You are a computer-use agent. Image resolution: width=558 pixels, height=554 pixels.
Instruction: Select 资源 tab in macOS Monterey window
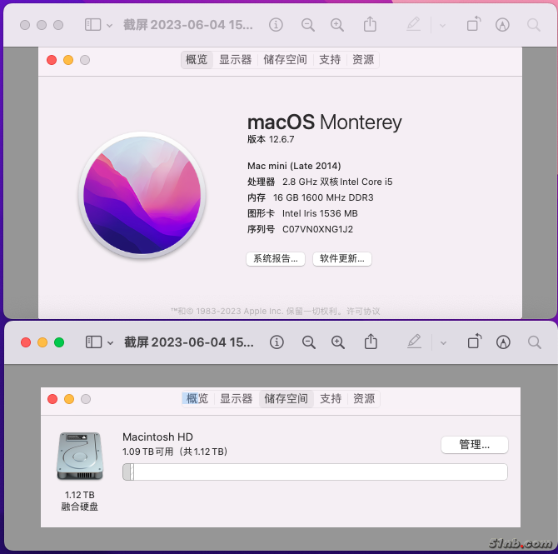[363, 59]
